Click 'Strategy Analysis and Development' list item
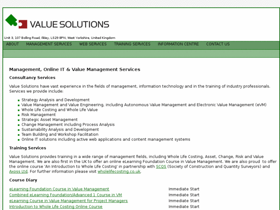The height and width of the screenshot is (210, 280). click(55, 100)
